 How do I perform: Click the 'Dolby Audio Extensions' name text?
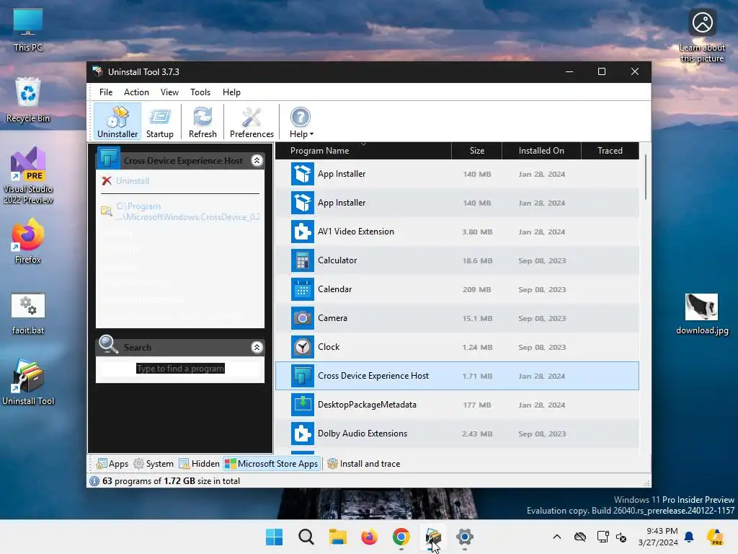[x=363, y=434]
